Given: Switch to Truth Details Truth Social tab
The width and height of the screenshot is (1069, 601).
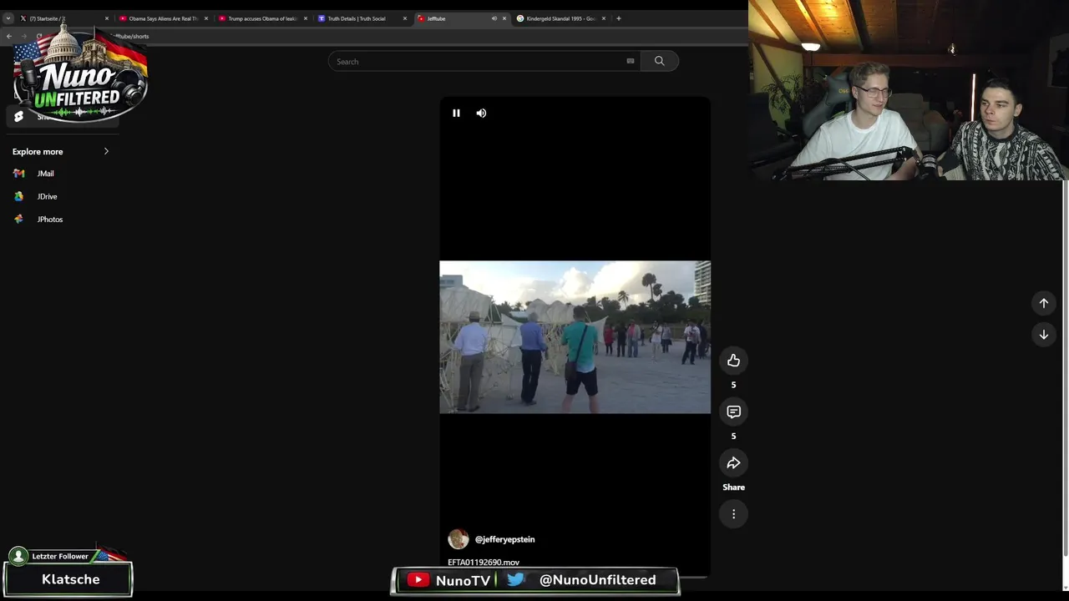Looking at the screenshot, I should (x=361, y=18).
